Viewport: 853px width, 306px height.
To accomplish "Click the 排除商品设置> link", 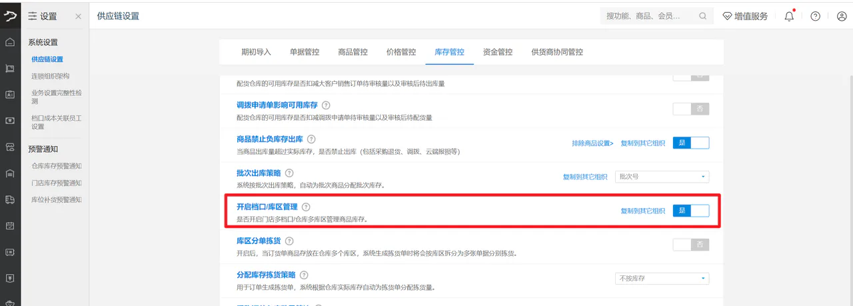I will tap(592, 143).
